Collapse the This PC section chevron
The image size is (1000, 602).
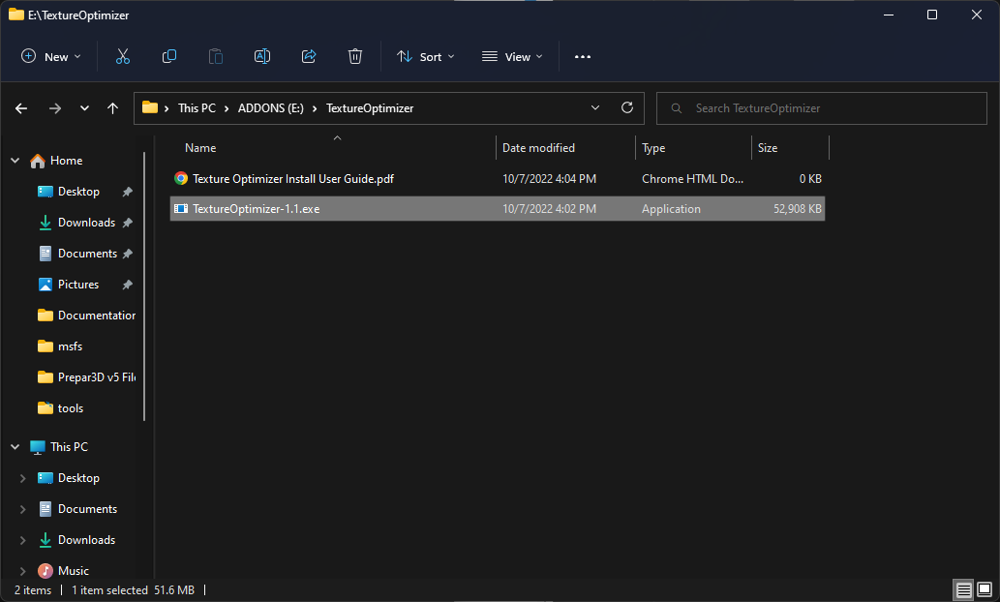tap(15, 447)
